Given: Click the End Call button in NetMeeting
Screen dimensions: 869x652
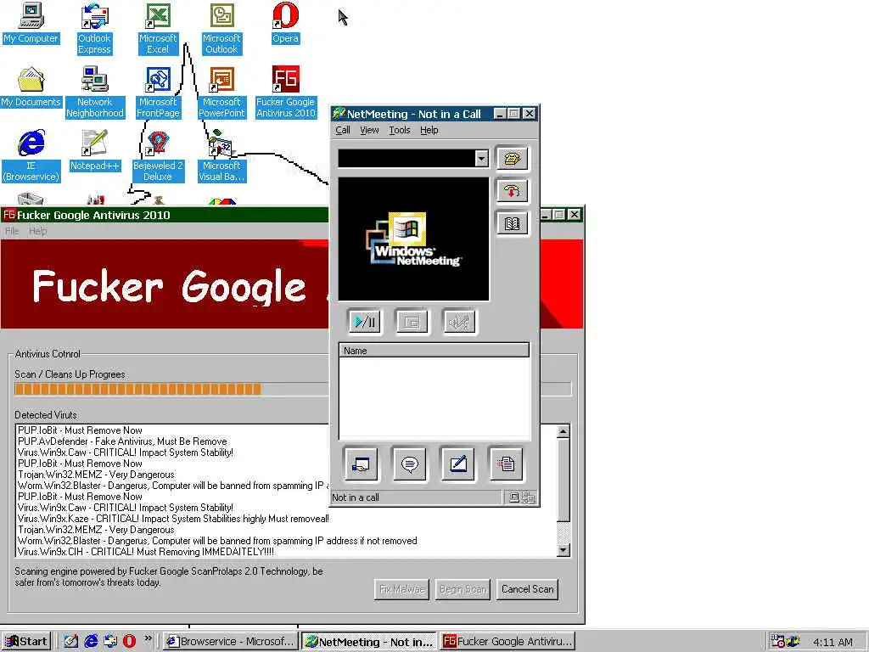Looking at the screenshot, I should (512, 191).
